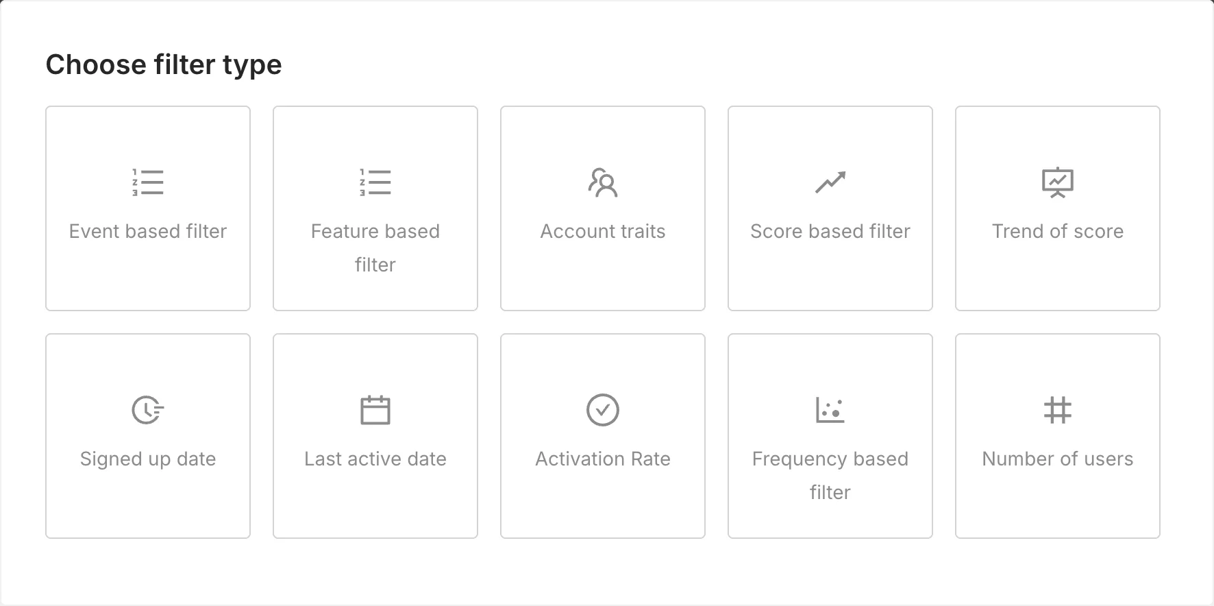Viewport: 1214px width, 606px height.
Task: Pick the "Last active date" label
Action: point(375,459)
